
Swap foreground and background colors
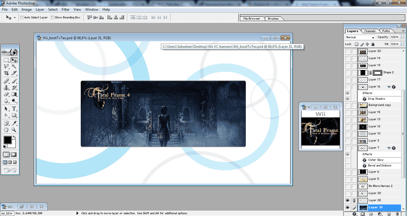click(x=14, y=138)
